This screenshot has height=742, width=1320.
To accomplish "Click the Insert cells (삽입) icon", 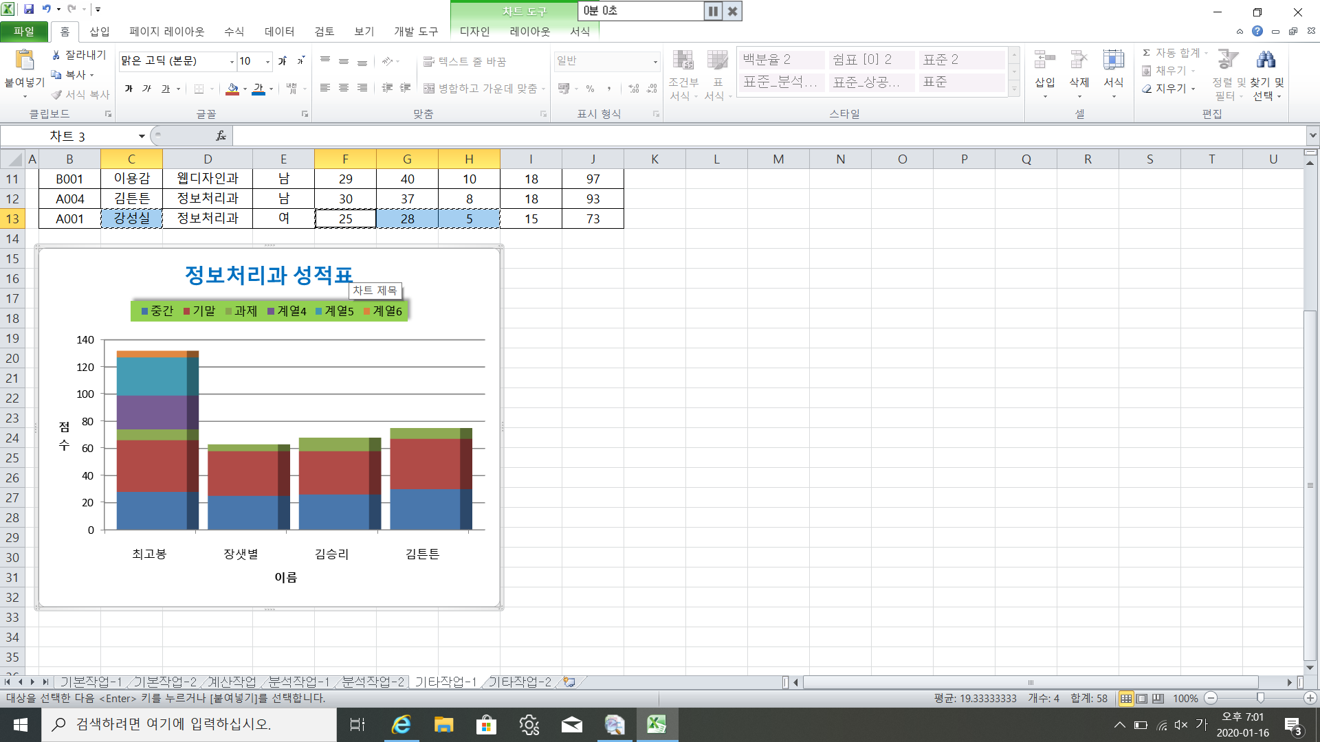I will 1044,60.
